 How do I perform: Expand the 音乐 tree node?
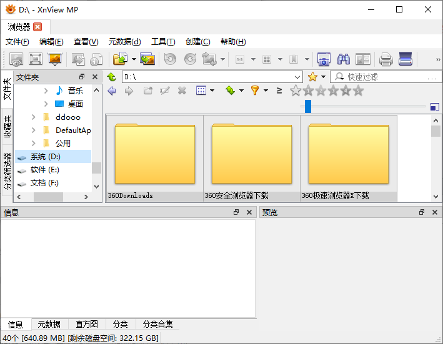[x=46, y=91]
